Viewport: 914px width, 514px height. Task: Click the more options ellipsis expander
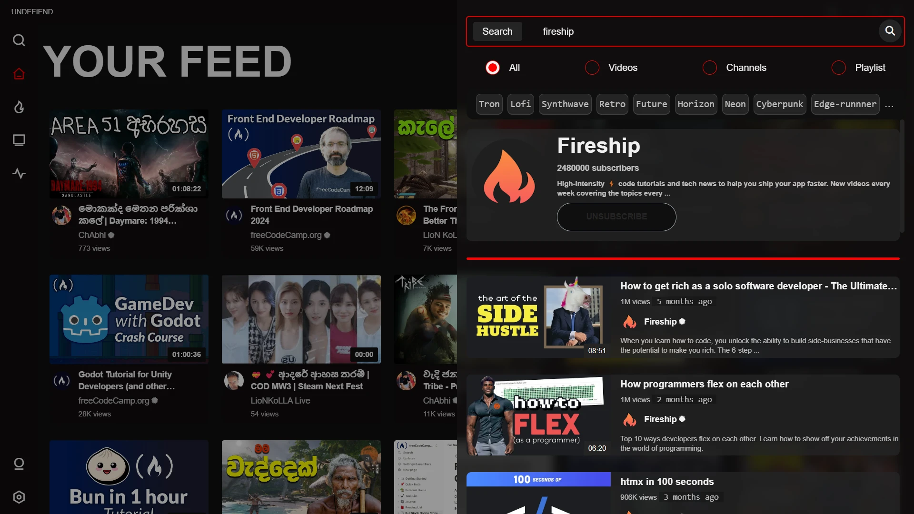(x=890, y=105)
